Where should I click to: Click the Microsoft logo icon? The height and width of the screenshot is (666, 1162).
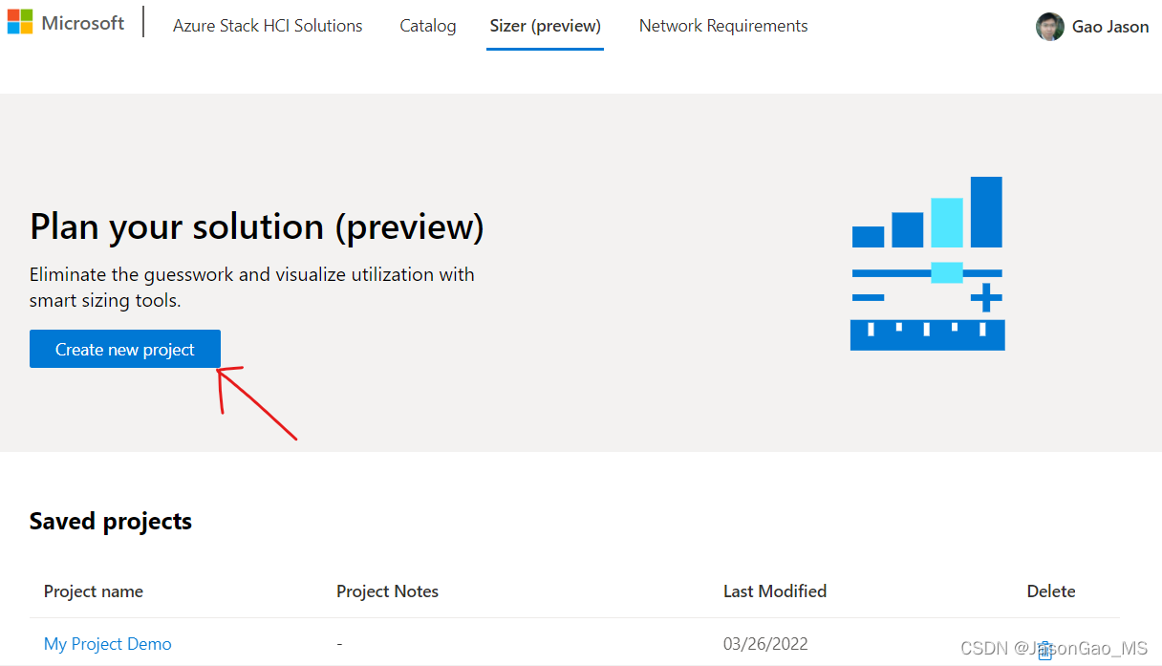coord(20,22)
